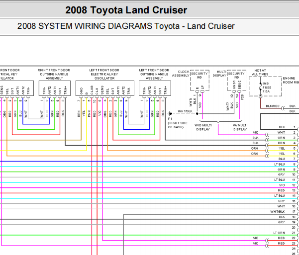Click "HOT AT ALL TIMES" text
The image size is (299, 255).
260,73
